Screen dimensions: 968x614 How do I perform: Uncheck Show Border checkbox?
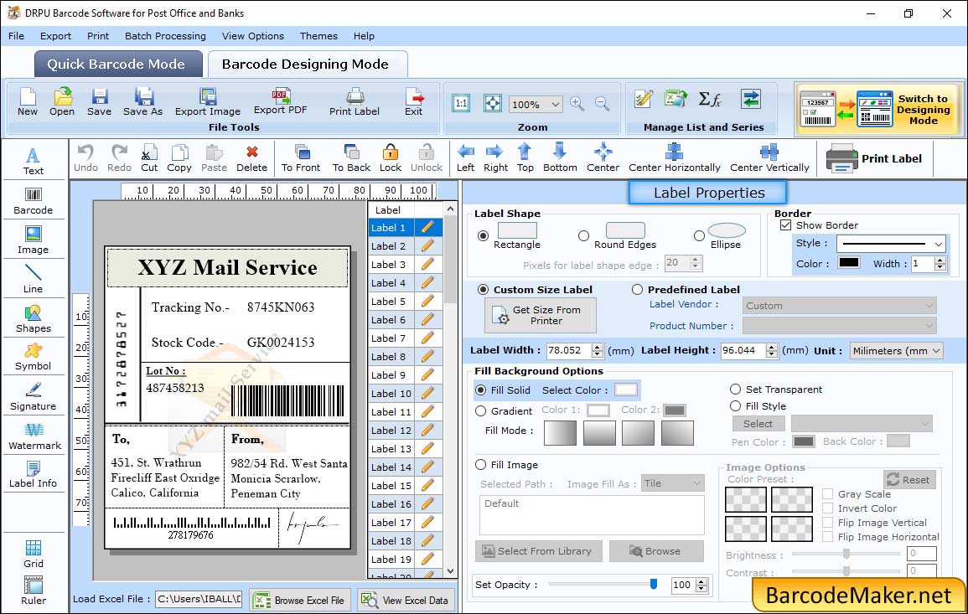[x=786, y=225]
